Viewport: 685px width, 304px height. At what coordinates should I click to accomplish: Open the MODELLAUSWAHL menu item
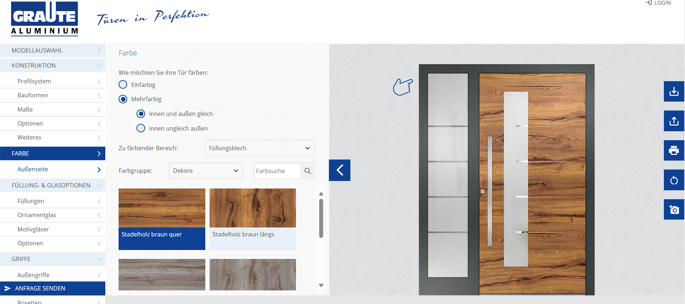[x=53, y=50]
